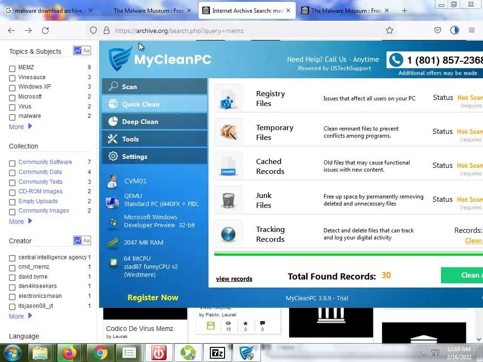483x362 pixels.
Task: Toggle chart view for Creator
Action: (x=77, y=240)
